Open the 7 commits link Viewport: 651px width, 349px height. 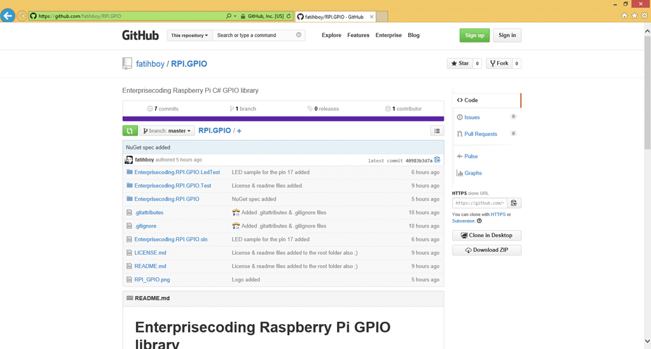click(163, 109)
